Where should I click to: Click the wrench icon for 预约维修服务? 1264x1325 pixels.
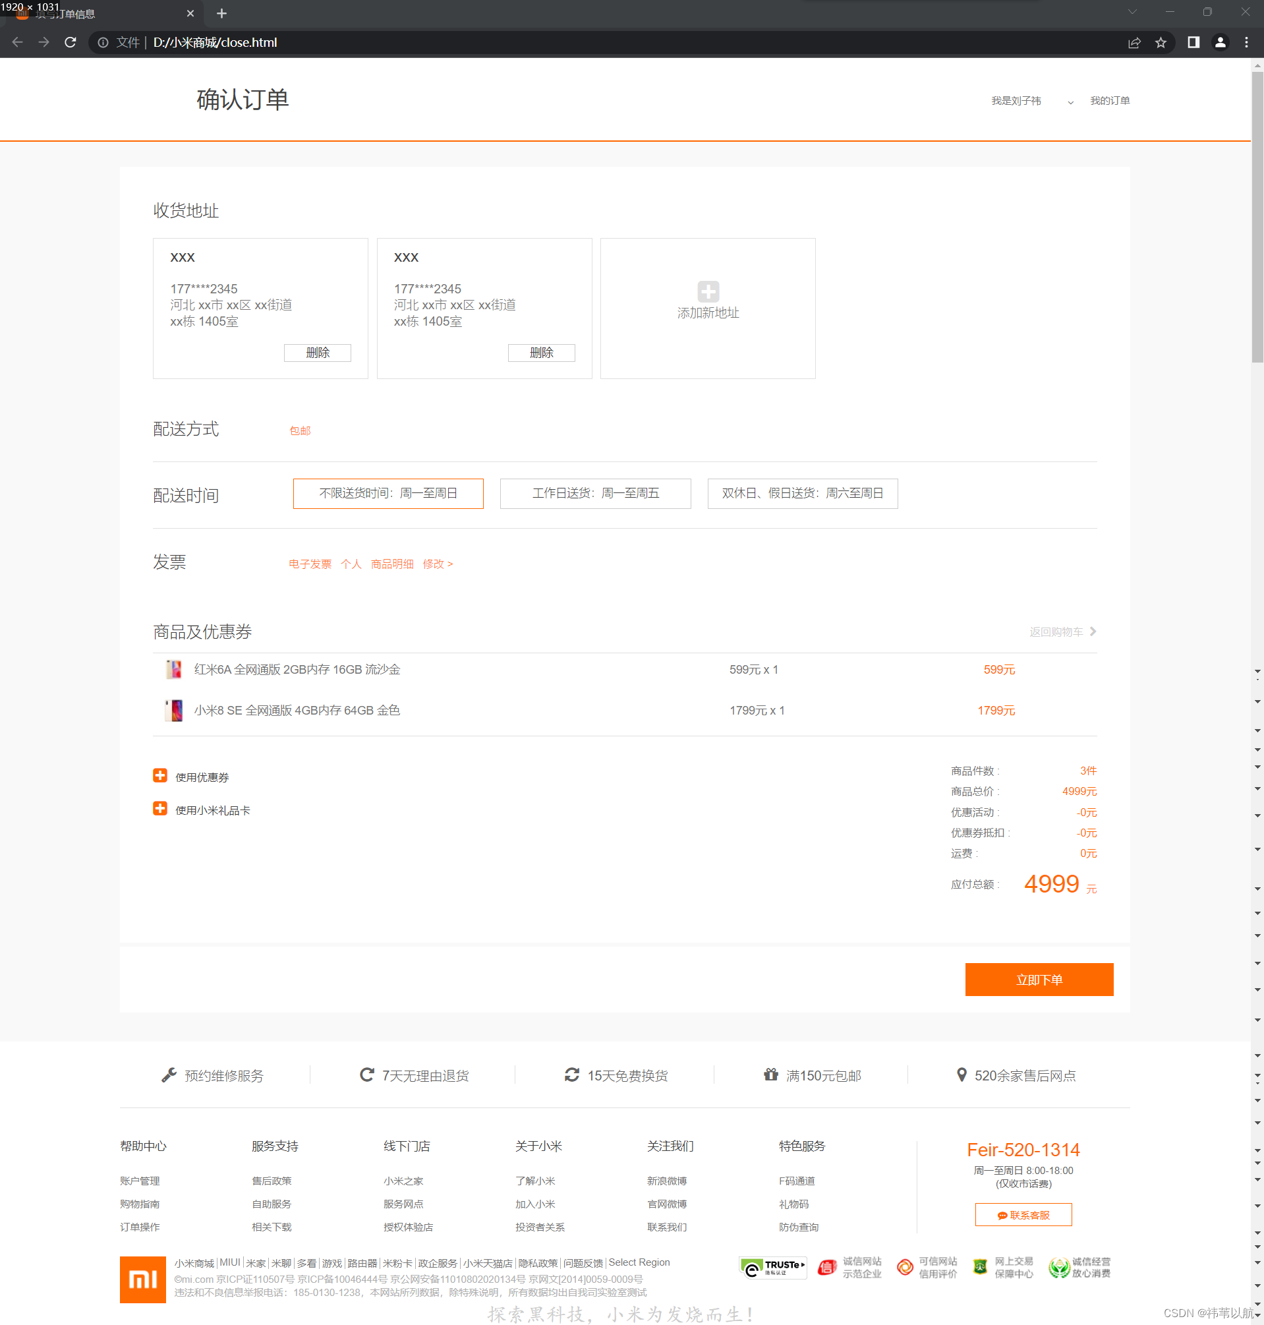[169, 1075]
